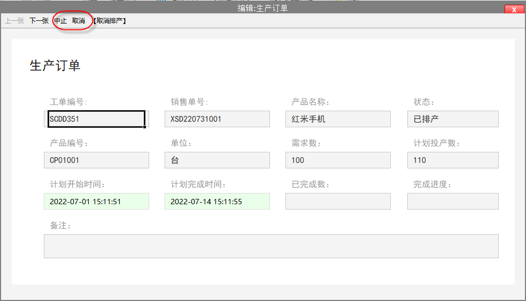Edit the 计划完成时间 date field
This screenshot has width=526, height=301.
click(x=217, y=202)
